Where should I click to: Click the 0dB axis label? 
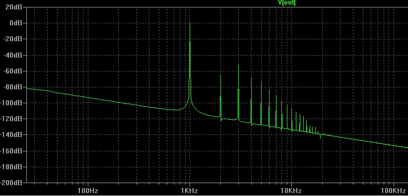(x=15, y=23)
